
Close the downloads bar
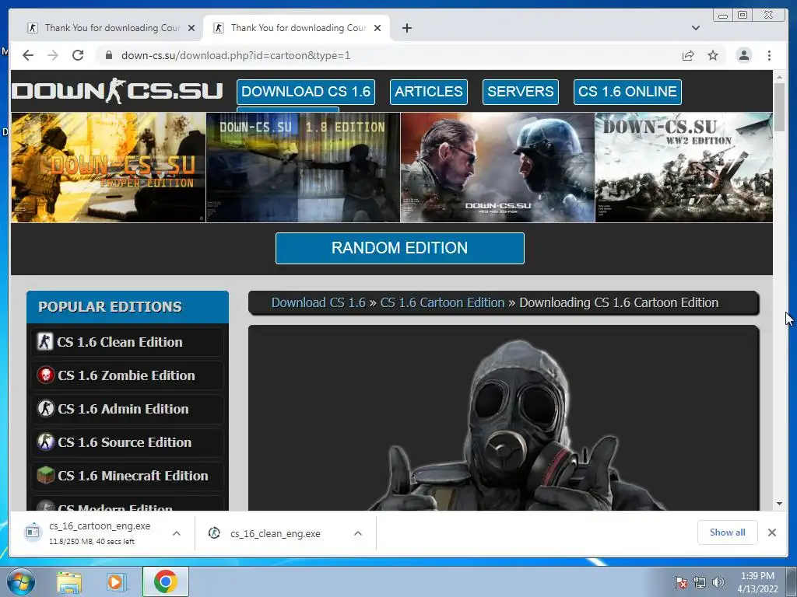(x=771, y=532)
